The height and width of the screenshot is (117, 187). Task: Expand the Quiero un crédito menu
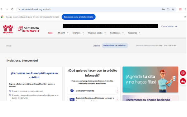point(97,33)
